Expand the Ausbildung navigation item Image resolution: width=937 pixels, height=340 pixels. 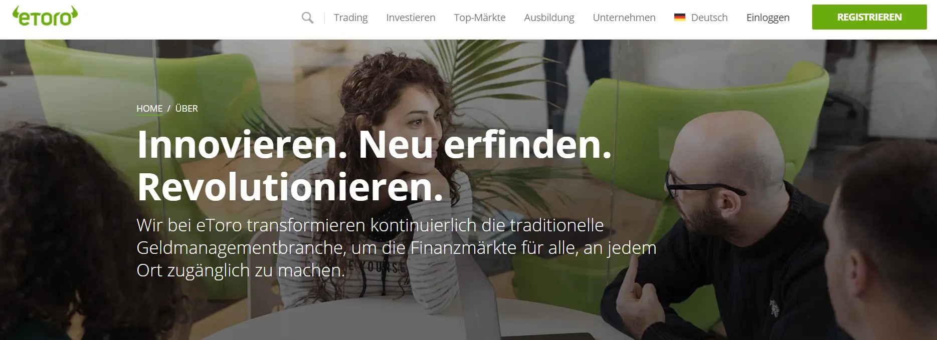(549, 18)
